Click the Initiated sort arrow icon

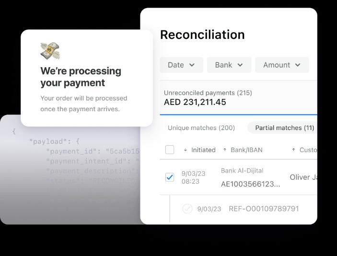[x=186, y=150]
